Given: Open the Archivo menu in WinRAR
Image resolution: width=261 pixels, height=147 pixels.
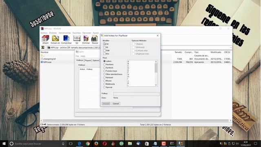Looking at the screenshot, I should [x=44, y=33].
